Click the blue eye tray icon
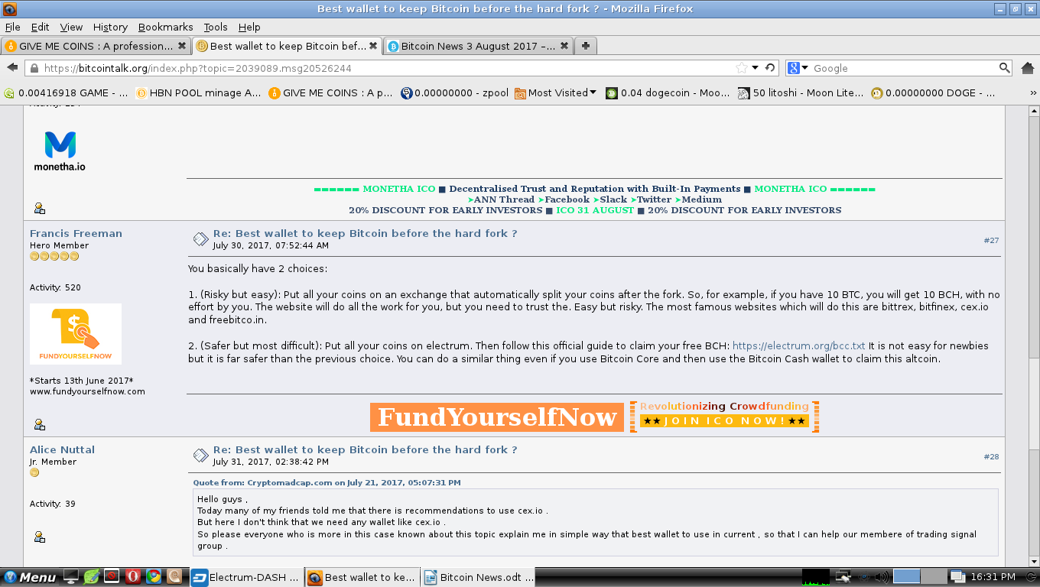1040x587 pixels. tap(863, 577)
